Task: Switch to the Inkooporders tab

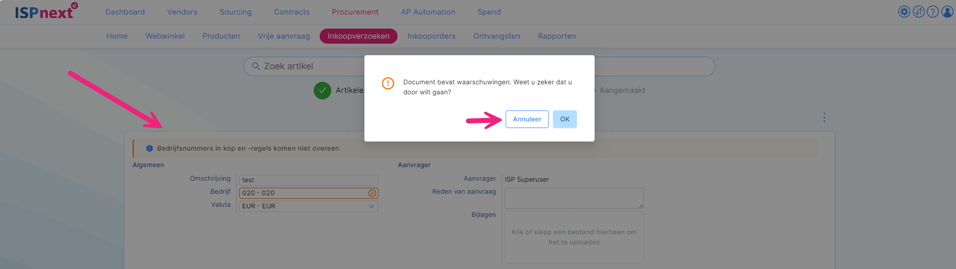Action: (431, 36)
